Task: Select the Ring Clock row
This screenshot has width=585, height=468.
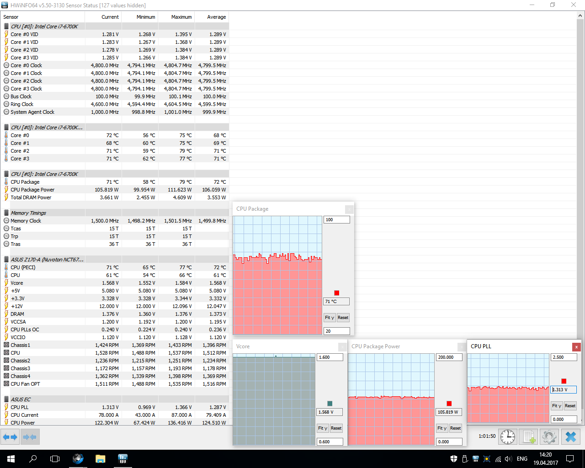Action: point(115,104)
